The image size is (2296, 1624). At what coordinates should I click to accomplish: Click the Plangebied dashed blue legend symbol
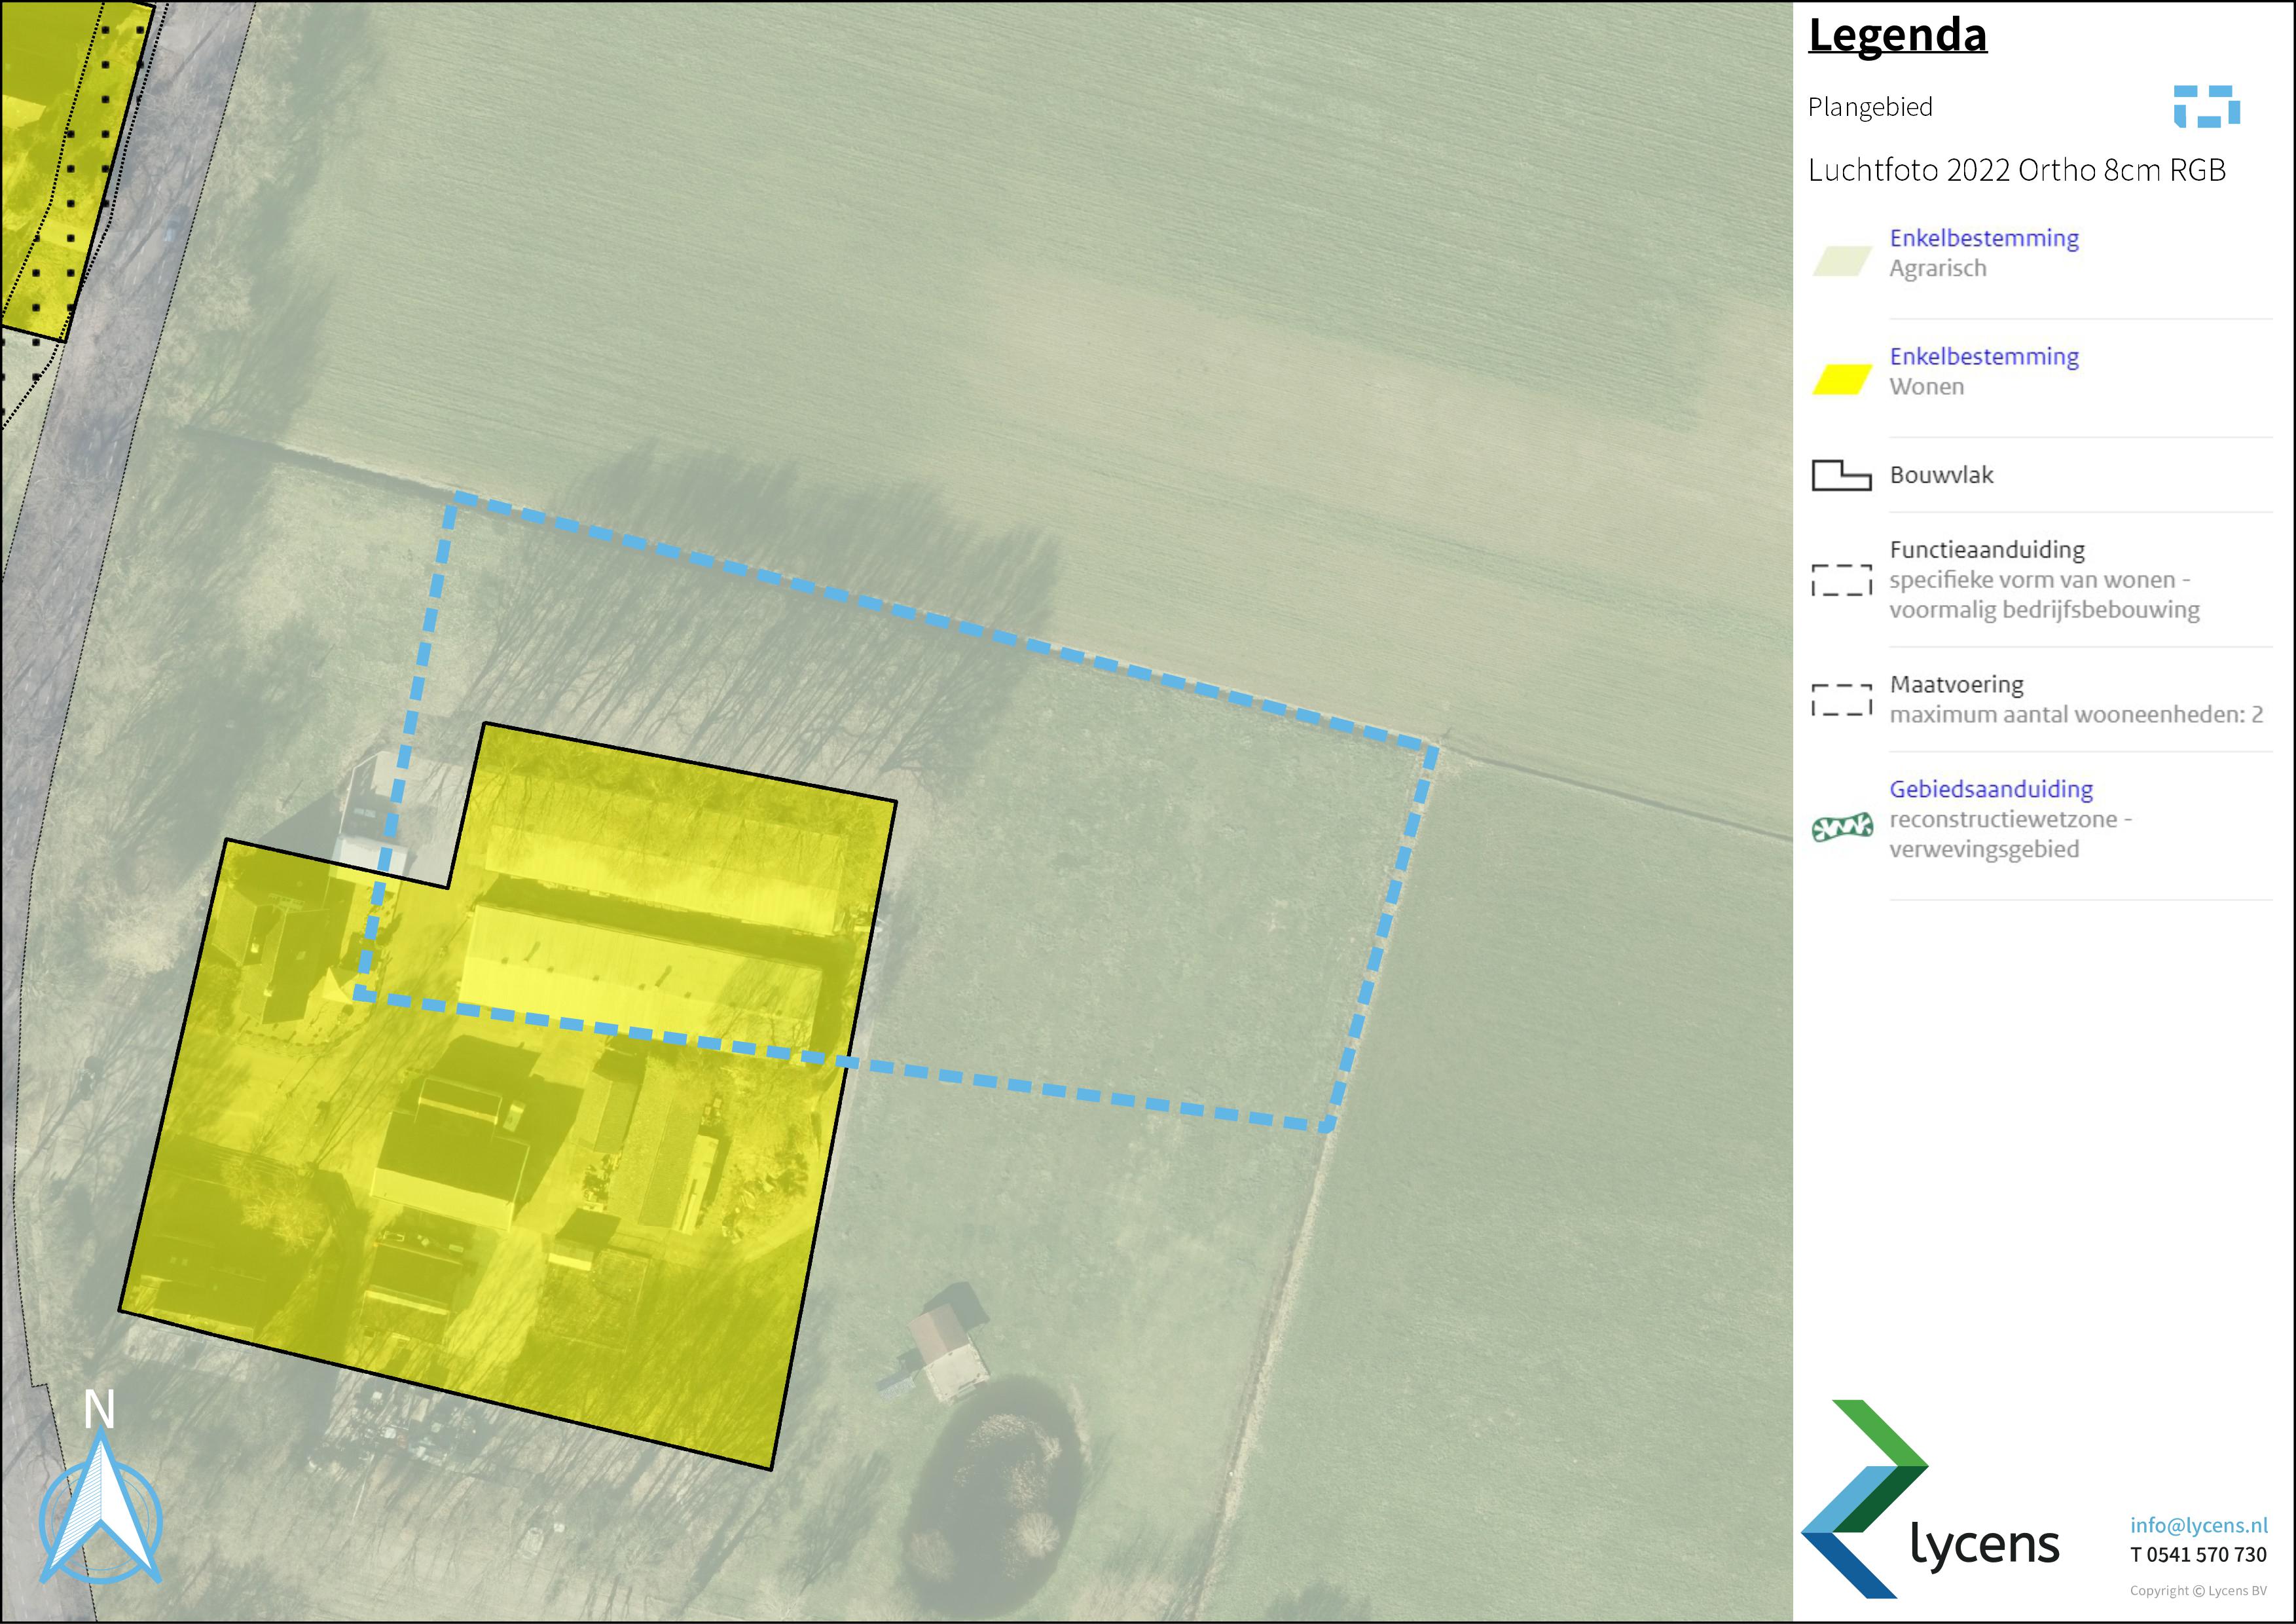[x=2206, y=107]
